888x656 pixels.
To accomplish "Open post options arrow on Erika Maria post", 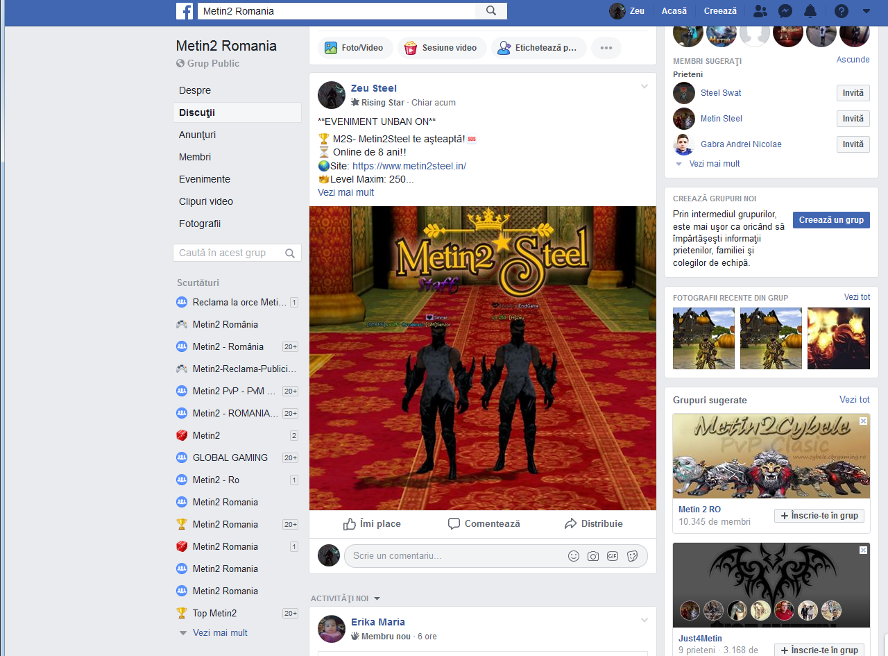I will (x=644, y=621).
